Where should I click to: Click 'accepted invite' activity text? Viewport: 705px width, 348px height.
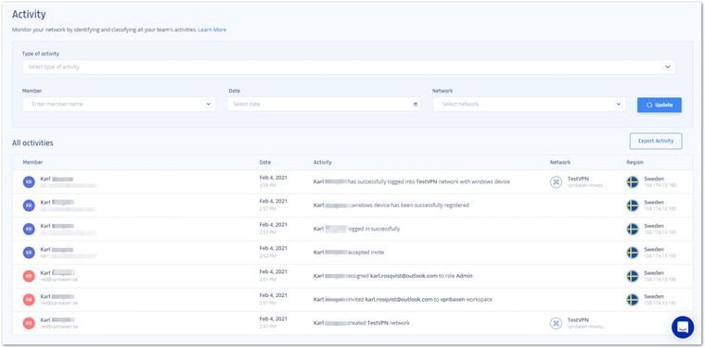tap(366, 253)
